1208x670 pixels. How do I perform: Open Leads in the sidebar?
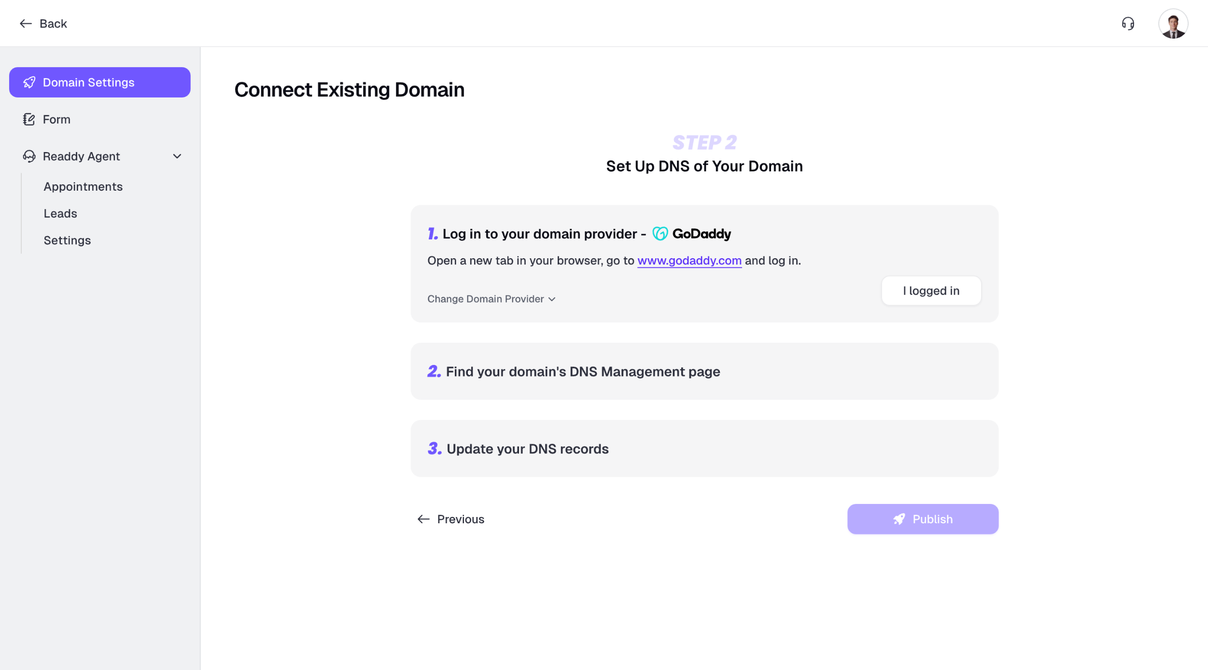pyautogui.click(x=60, y=213)
